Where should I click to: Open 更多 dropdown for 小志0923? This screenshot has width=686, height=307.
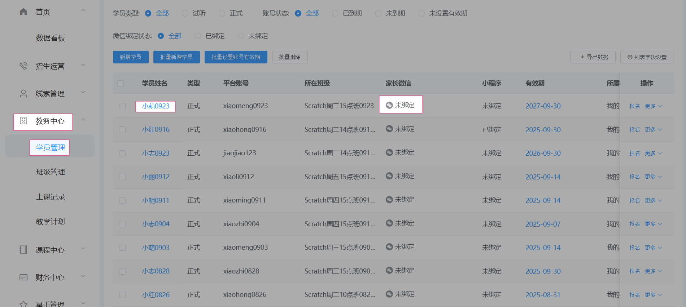654,153
